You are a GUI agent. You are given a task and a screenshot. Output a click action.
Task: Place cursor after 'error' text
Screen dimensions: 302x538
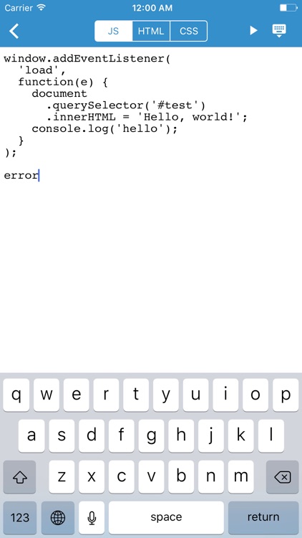[x=39, y=175]
